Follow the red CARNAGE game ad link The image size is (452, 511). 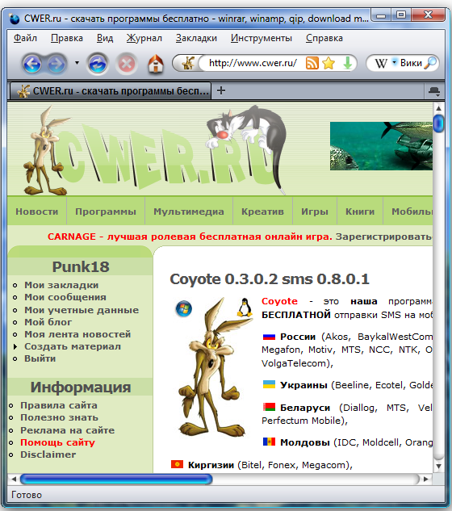click(190, 237)
